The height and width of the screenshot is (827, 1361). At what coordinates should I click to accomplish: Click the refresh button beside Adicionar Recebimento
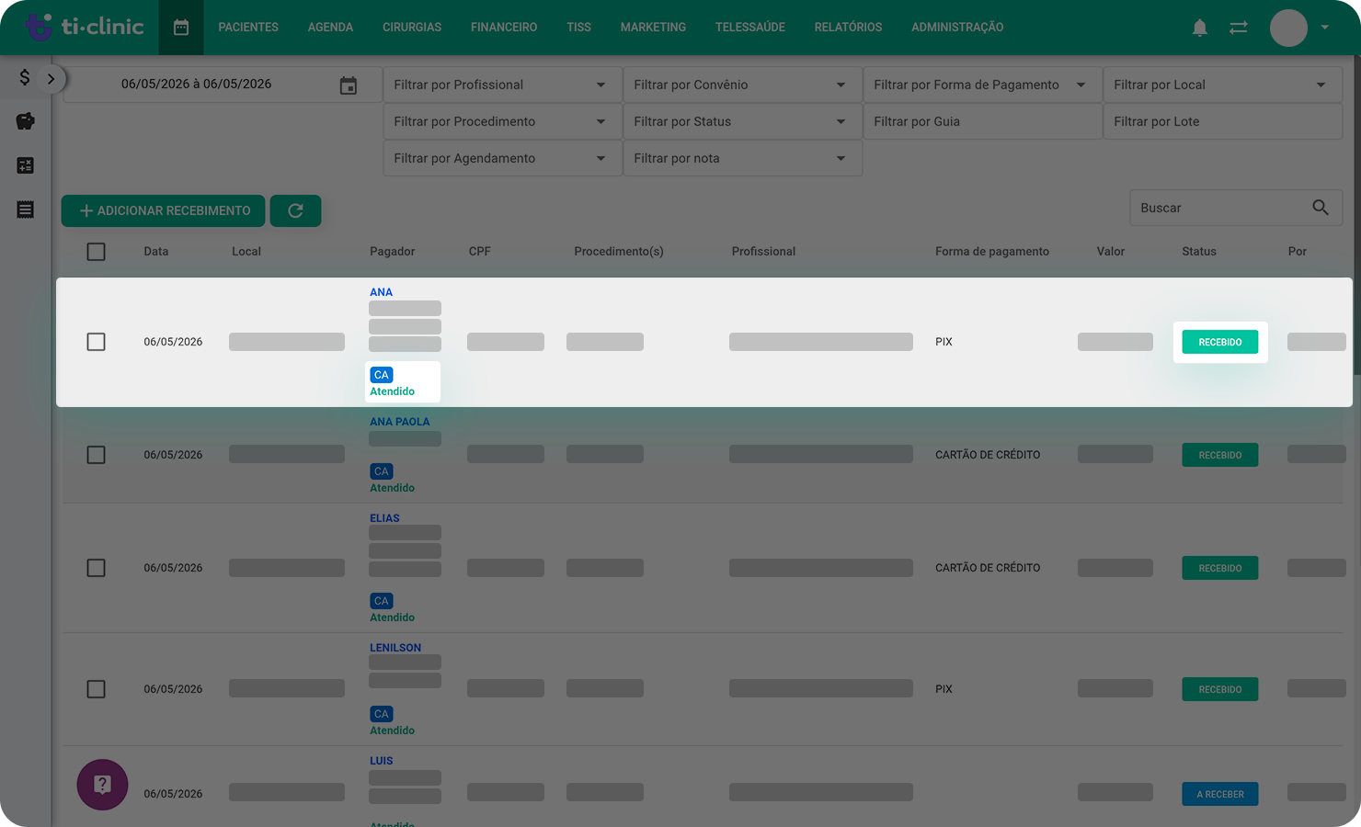(x=295, y=210)
